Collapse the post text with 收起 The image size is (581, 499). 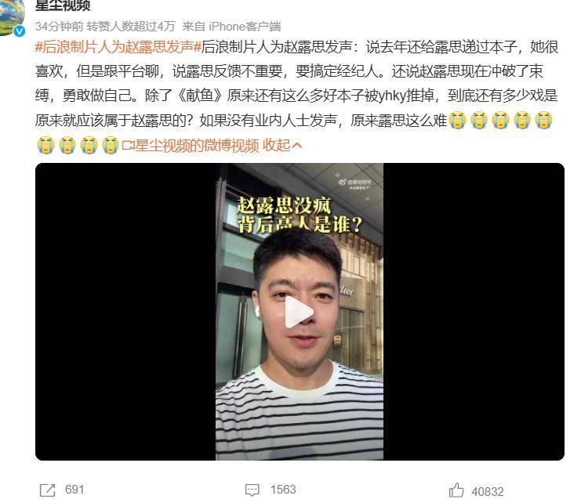277,146
